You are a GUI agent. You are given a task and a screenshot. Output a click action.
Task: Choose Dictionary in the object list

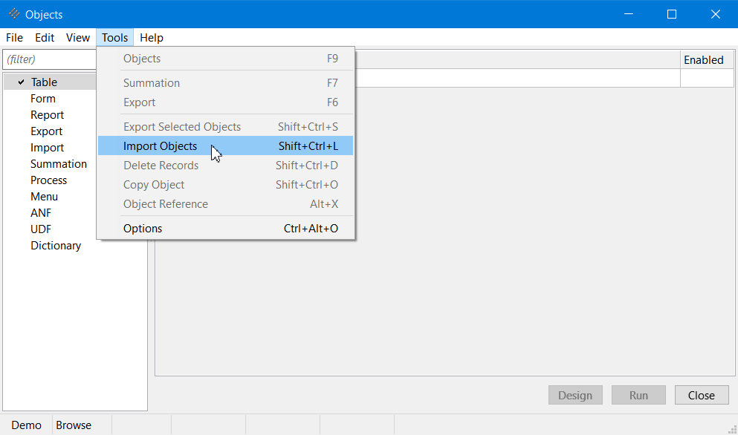[x=56, y=246]
